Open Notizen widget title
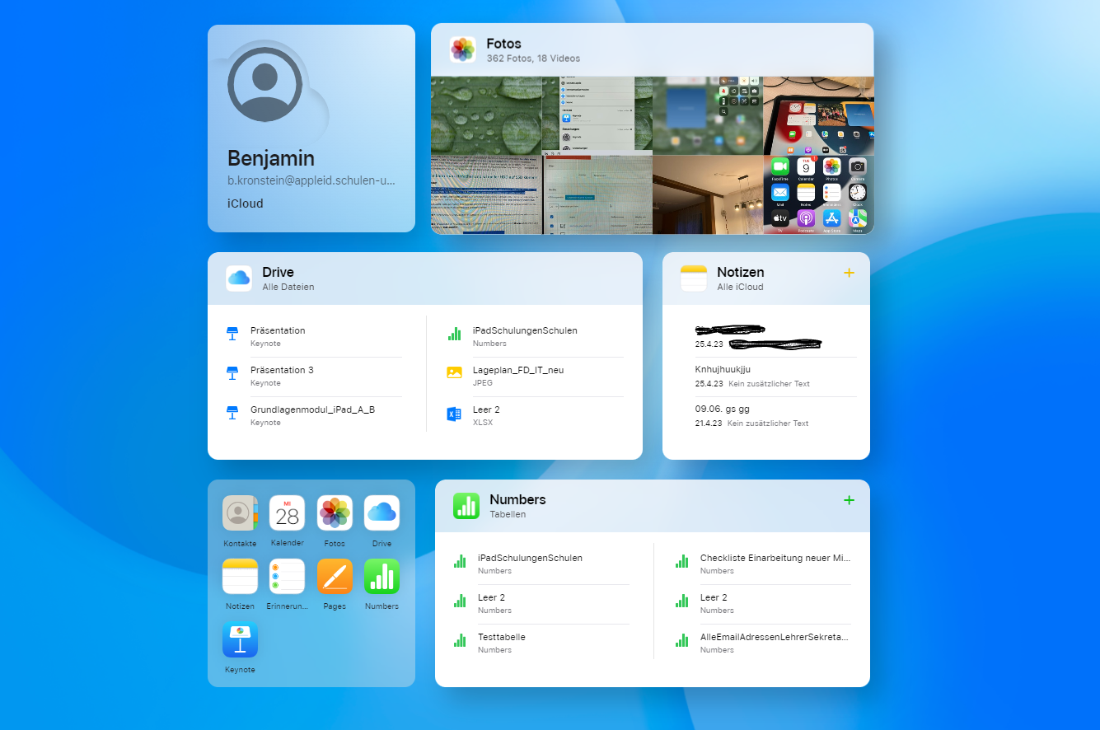 740,272
